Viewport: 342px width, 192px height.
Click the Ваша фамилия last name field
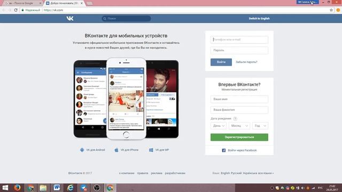pyautogui.click(x=239, y=110)
